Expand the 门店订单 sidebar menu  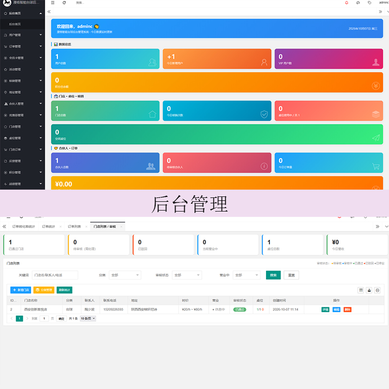pyautogui.click(x=41, y=149)
